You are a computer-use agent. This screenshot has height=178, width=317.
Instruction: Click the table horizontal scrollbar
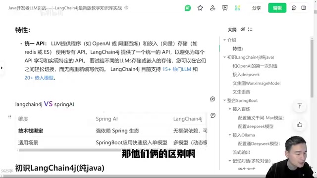tap(70, 150)
